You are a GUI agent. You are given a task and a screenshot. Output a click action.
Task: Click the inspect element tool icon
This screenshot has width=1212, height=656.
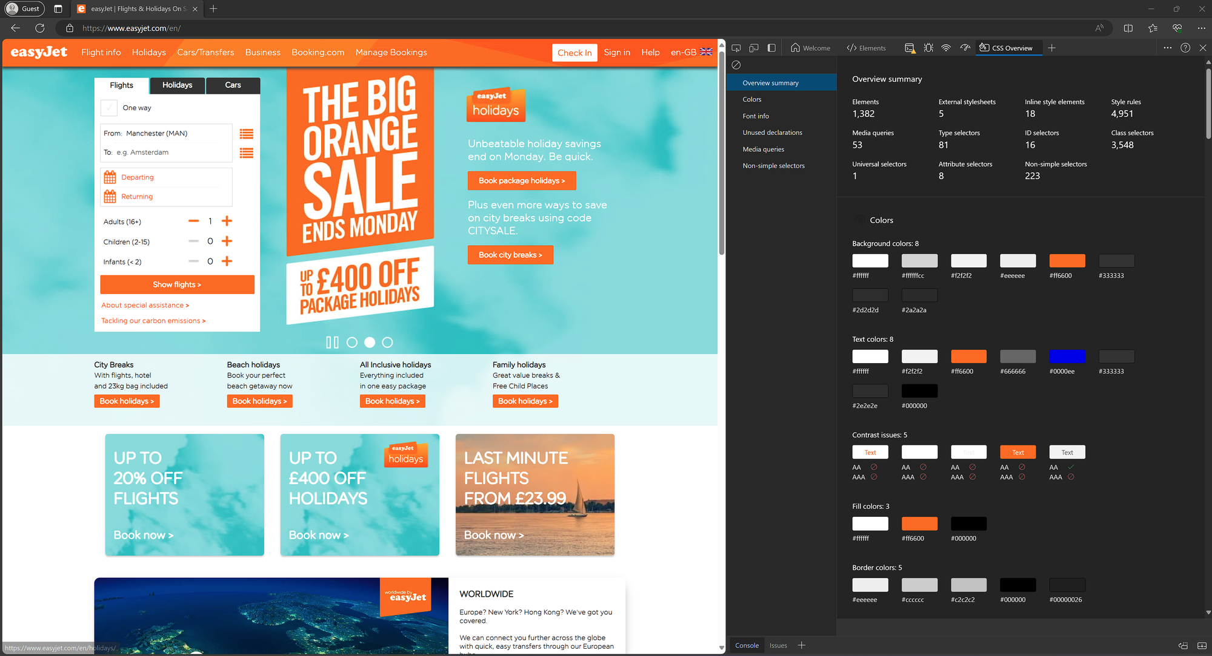point(736,48)
